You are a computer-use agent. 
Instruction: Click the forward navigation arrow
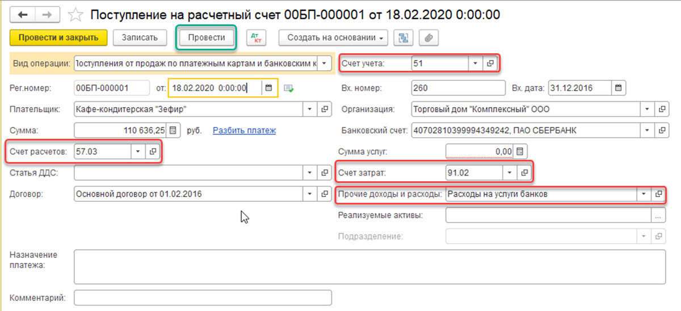[48, 15]
